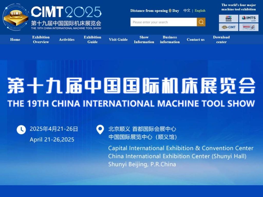Click 'Shunyi Beijing, P.R.China' text

[142, 164]
